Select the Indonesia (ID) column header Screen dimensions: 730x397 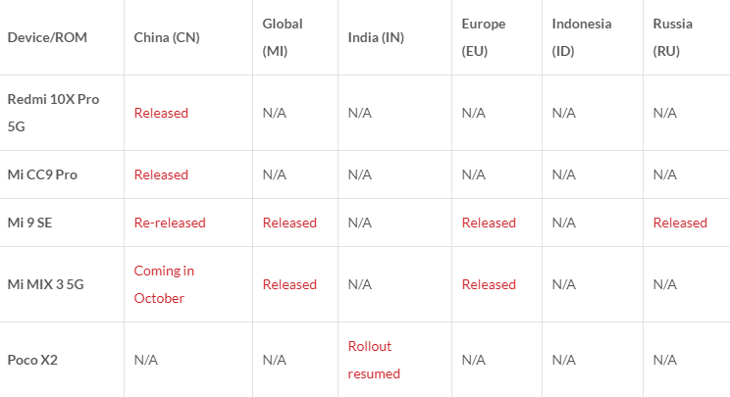[582, 37]
